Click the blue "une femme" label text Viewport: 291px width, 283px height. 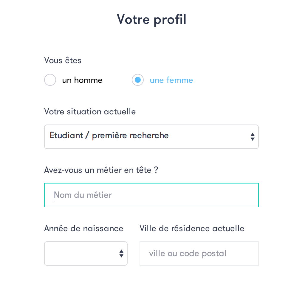[x=171, y=80]
